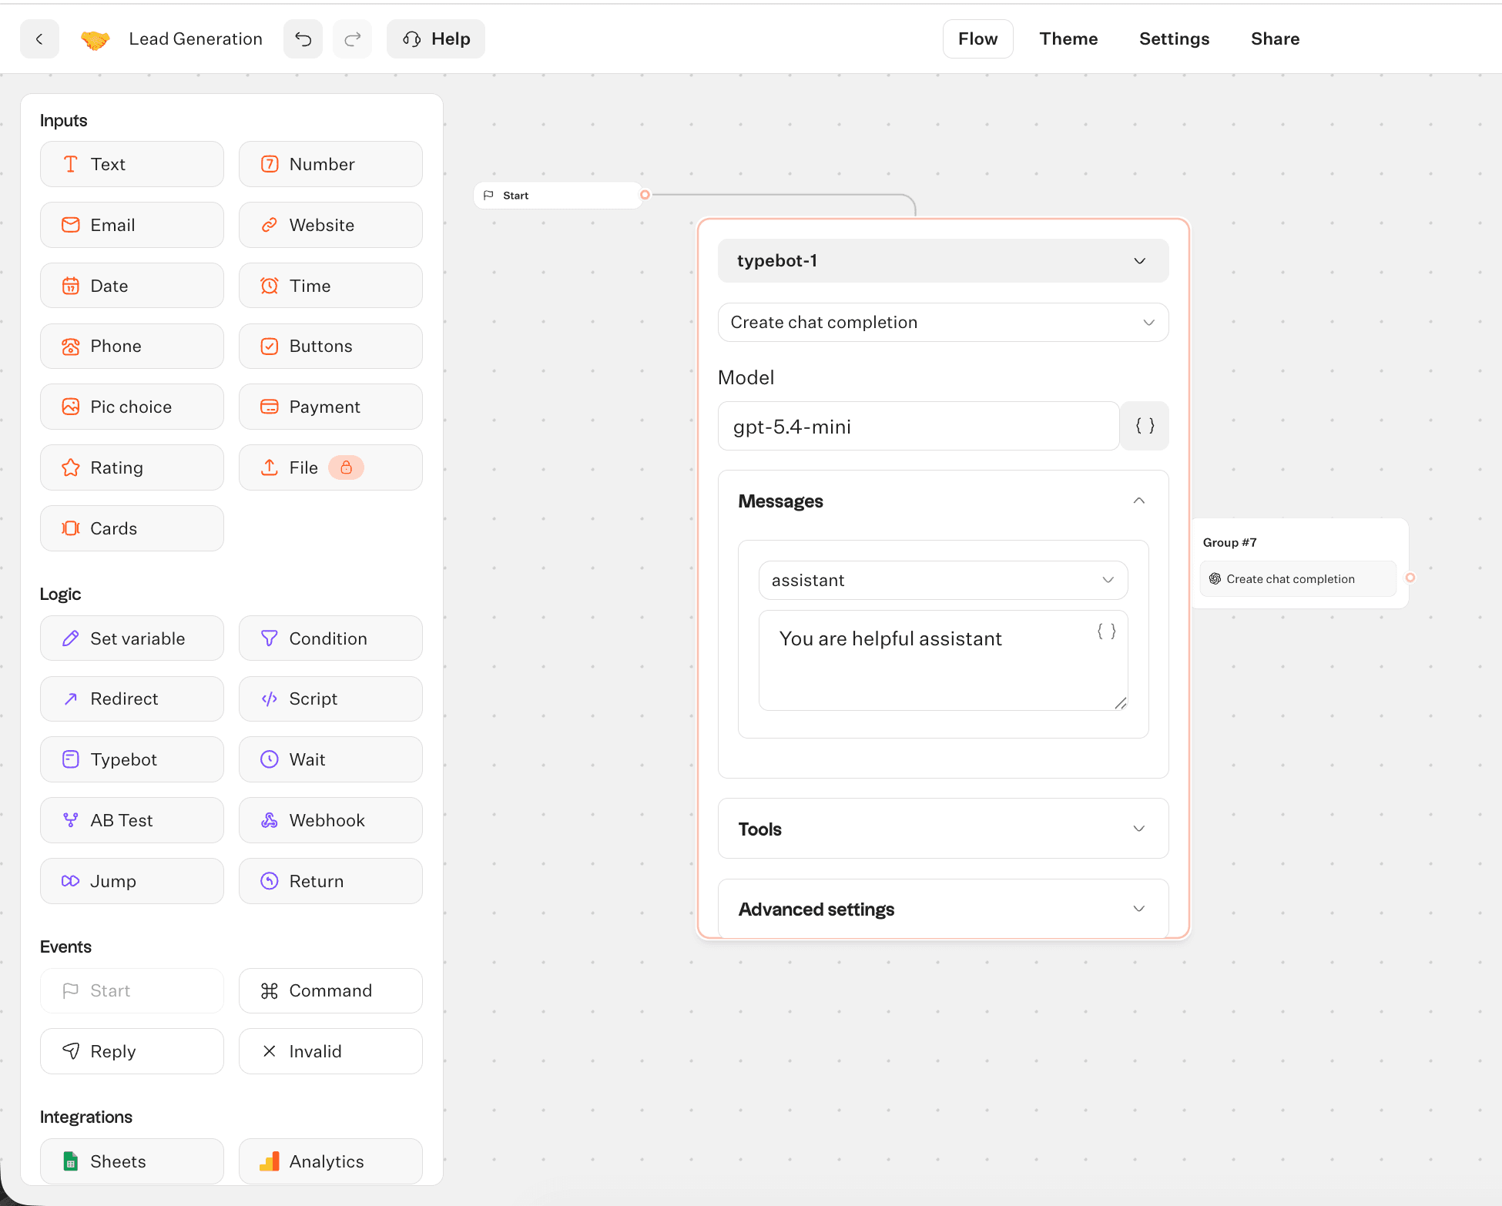Add the Analytics integration block
The width and height of the screenshot is (1502, 1206).
(x=330, y=1161)
